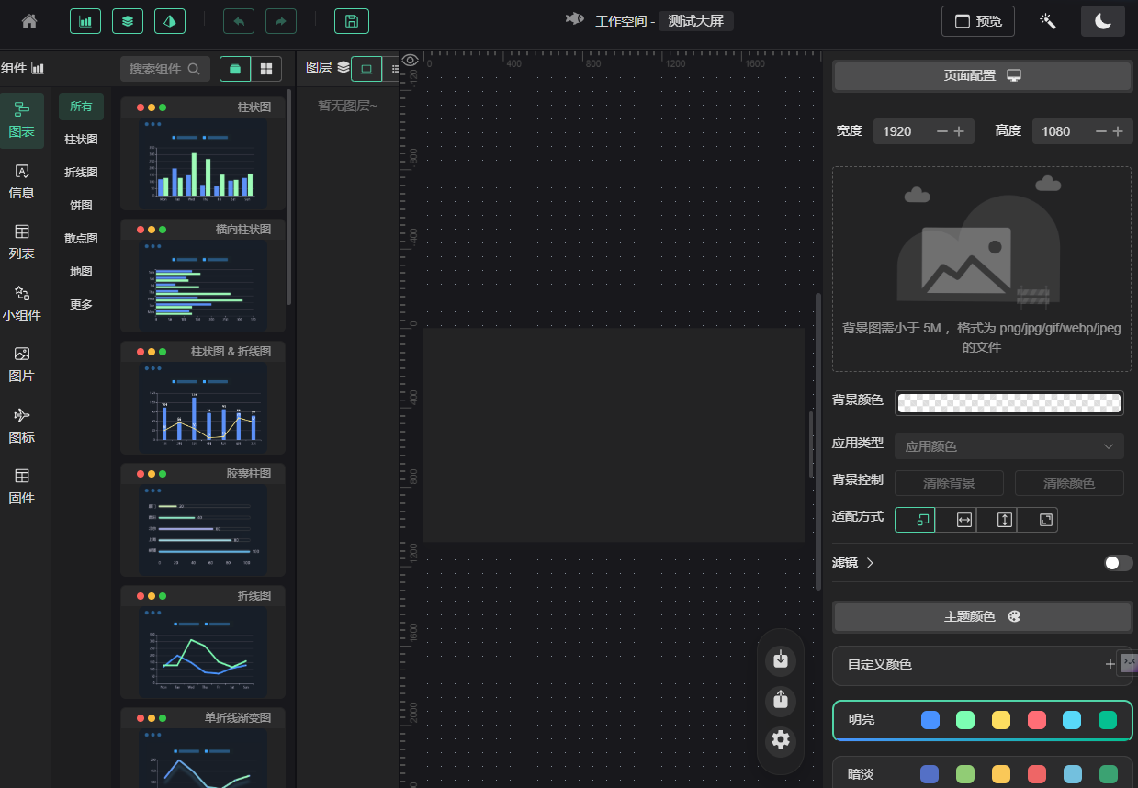Click the magic wand icon

pyautogui.click(x=1048, y=21)
